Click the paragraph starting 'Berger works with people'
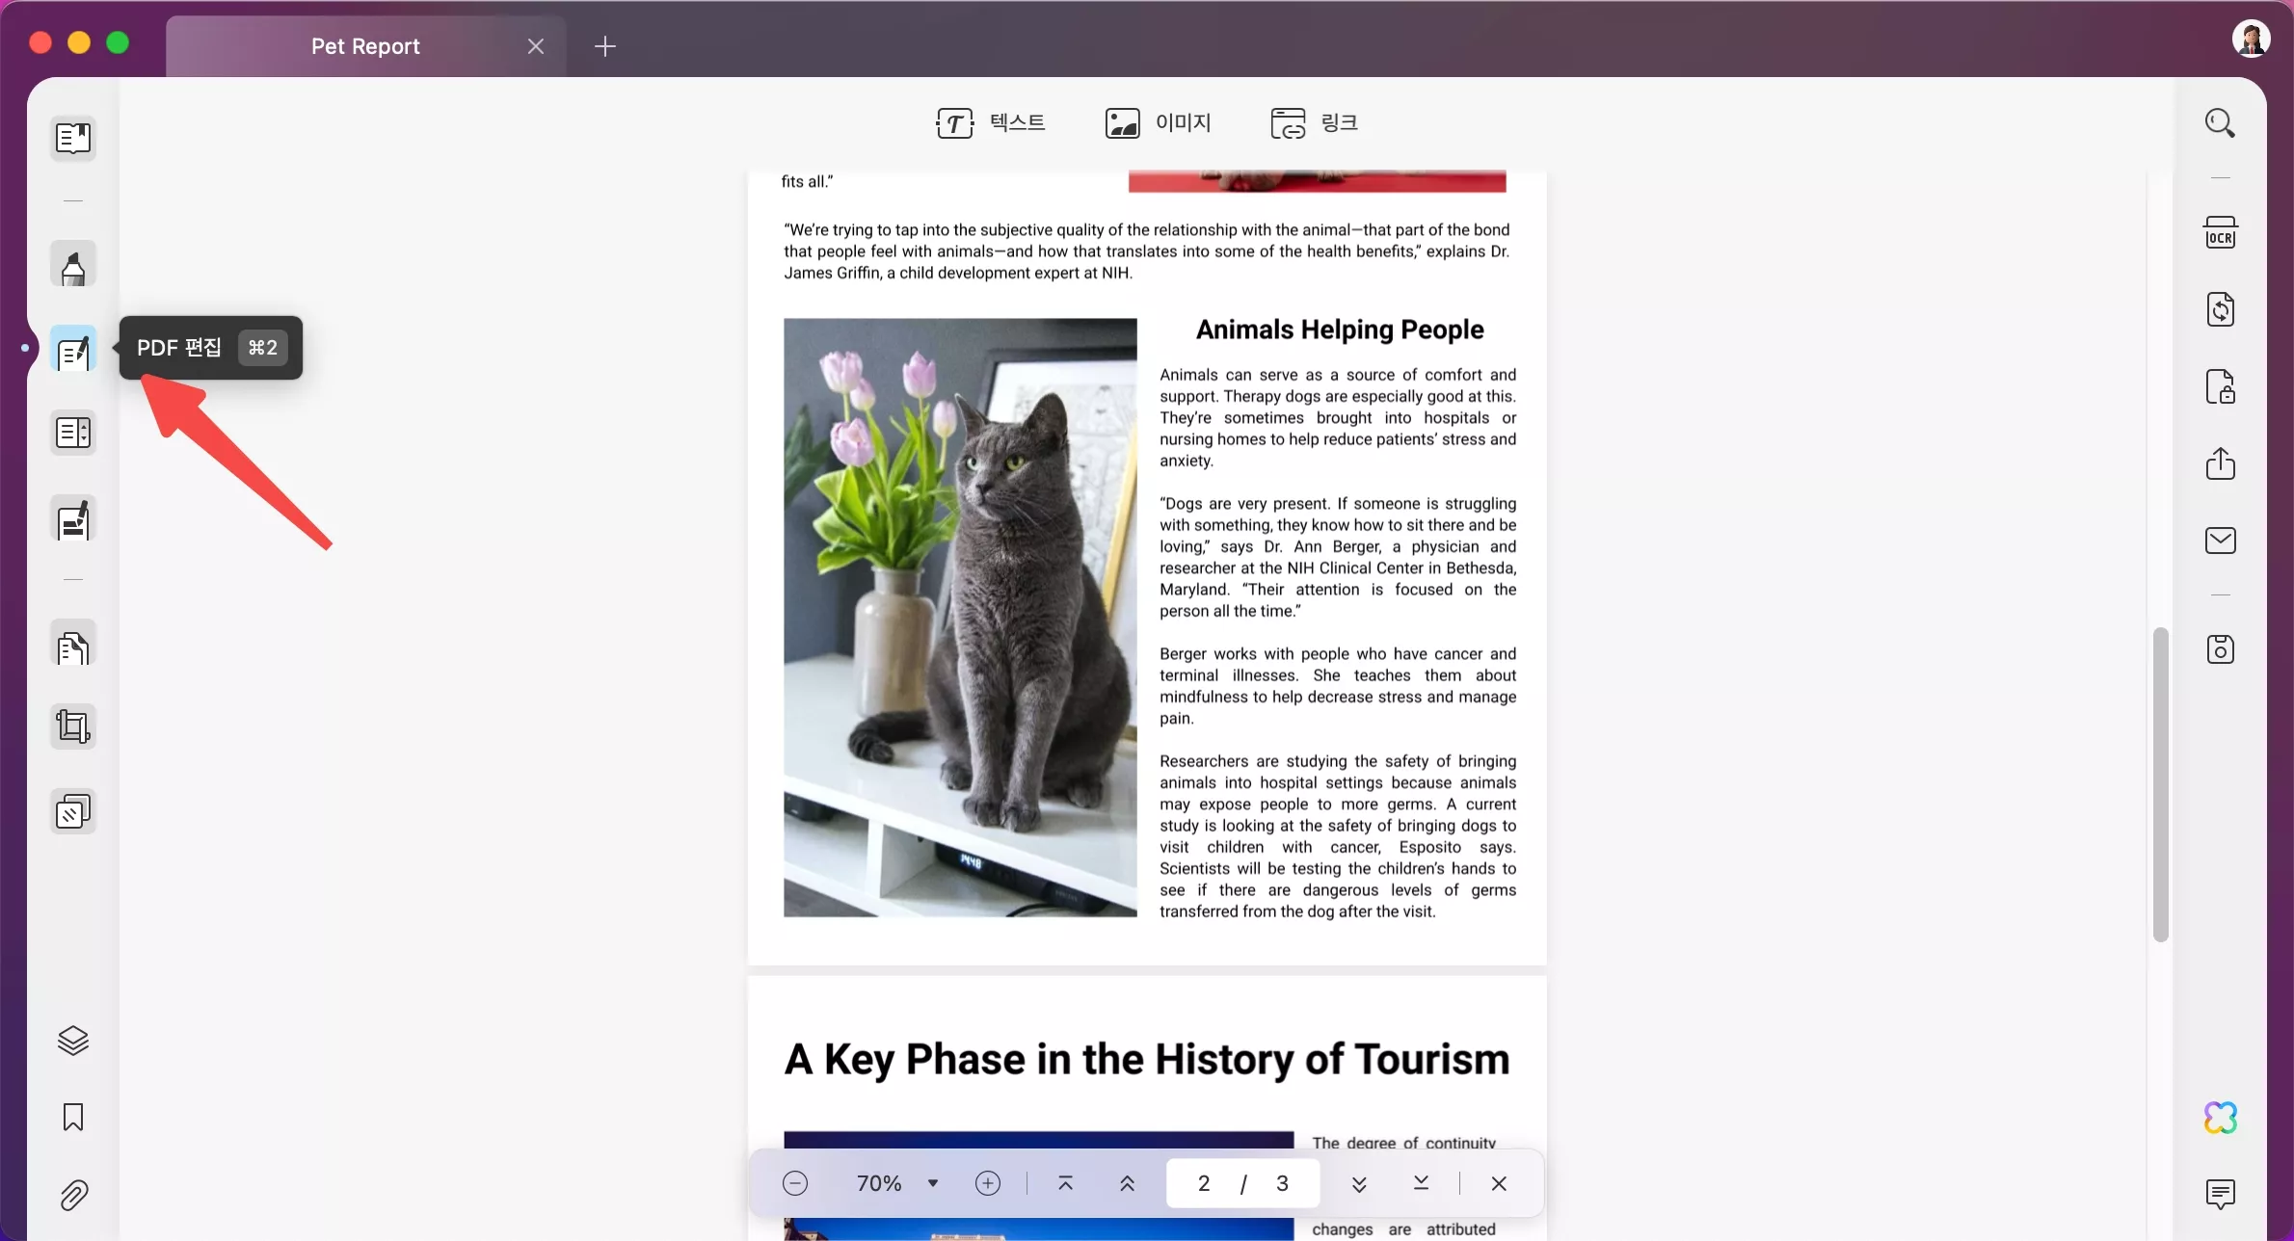This screenshot has height=1241, width=2294. [x=1338, y=686]
